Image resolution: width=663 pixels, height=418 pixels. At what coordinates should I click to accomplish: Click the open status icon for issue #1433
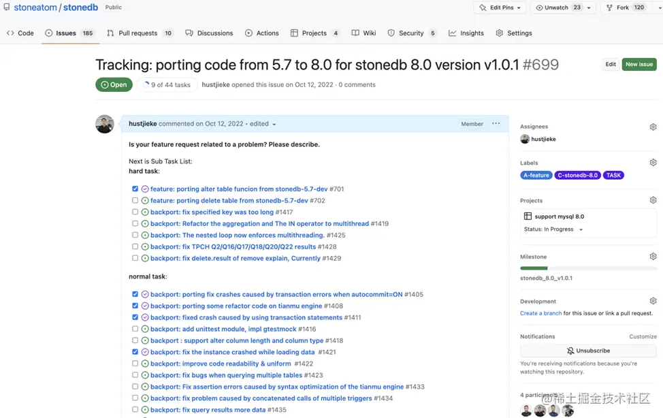tap(144, 387)
